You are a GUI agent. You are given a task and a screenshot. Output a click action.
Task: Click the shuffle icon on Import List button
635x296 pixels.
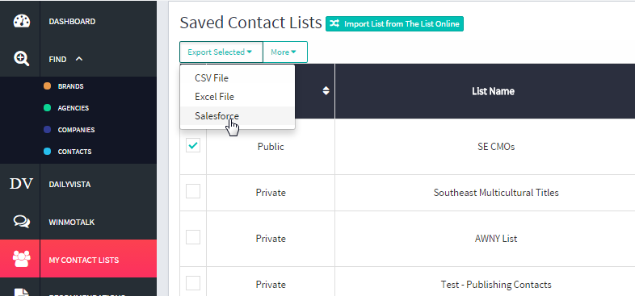pos(334,24)
